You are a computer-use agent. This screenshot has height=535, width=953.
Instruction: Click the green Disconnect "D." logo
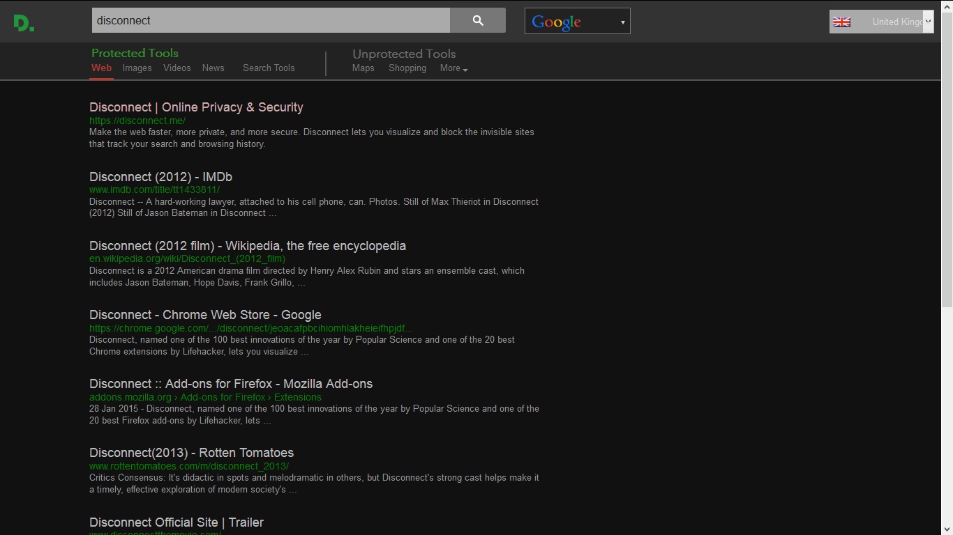point(23,23)
